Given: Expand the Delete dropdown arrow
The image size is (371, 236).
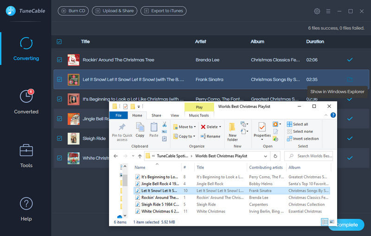Looking at the screenshot, I should tap(220, 127).
